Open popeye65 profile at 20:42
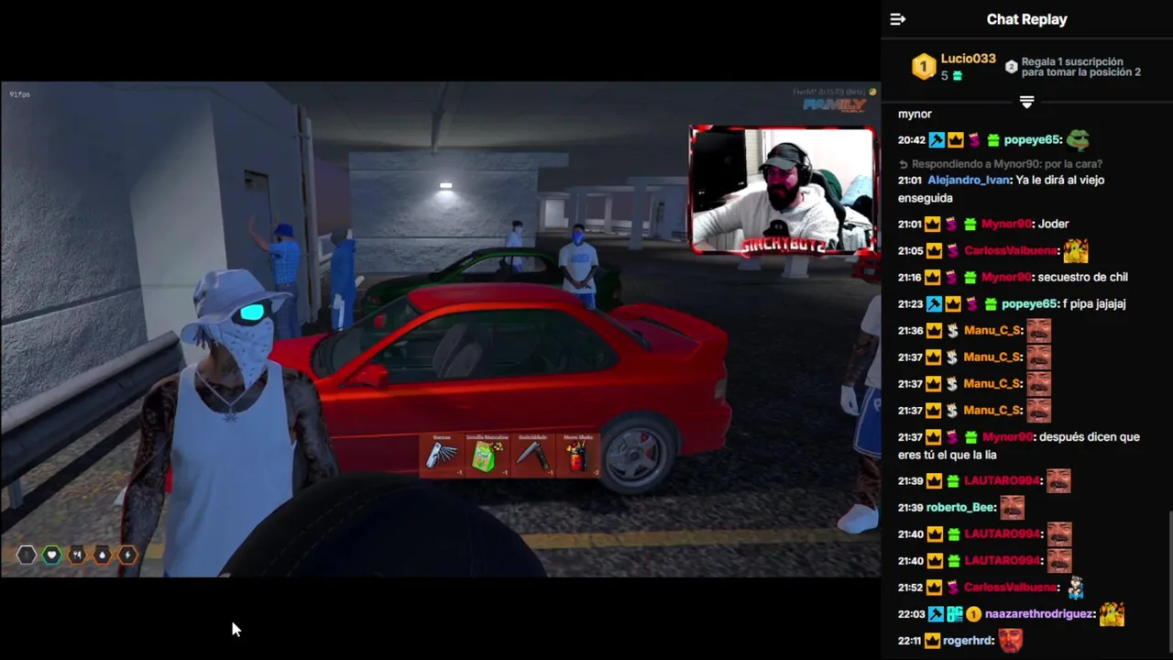 click(x=1032, y=140)
